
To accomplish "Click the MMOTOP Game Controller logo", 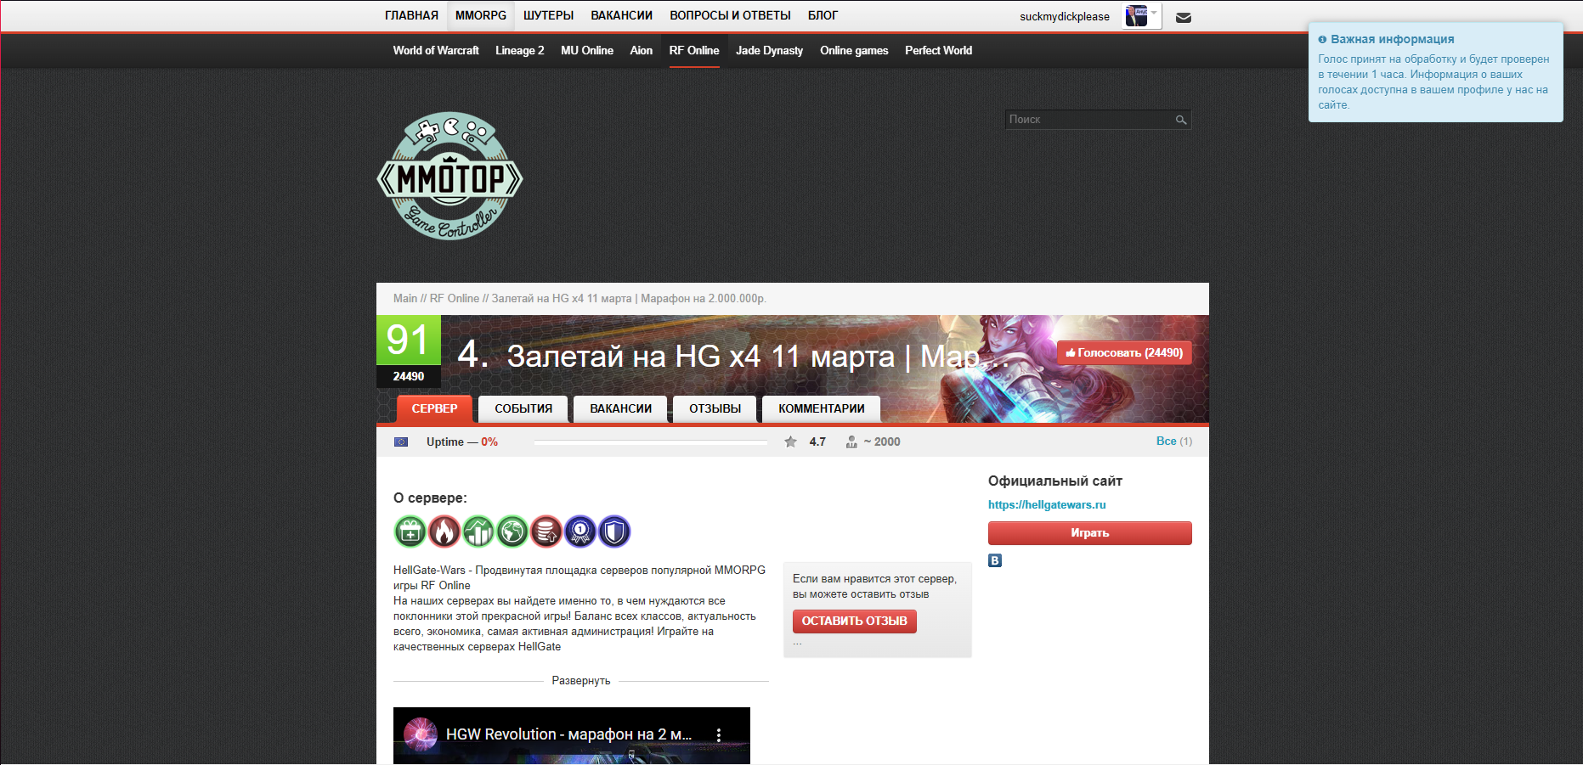I will [449, 176].
